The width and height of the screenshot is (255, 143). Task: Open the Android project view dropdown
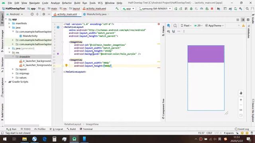tap(15, 14)
